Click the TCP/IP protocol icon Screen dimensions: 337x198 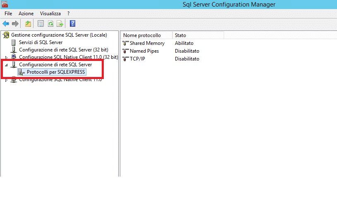pos(126,59)
